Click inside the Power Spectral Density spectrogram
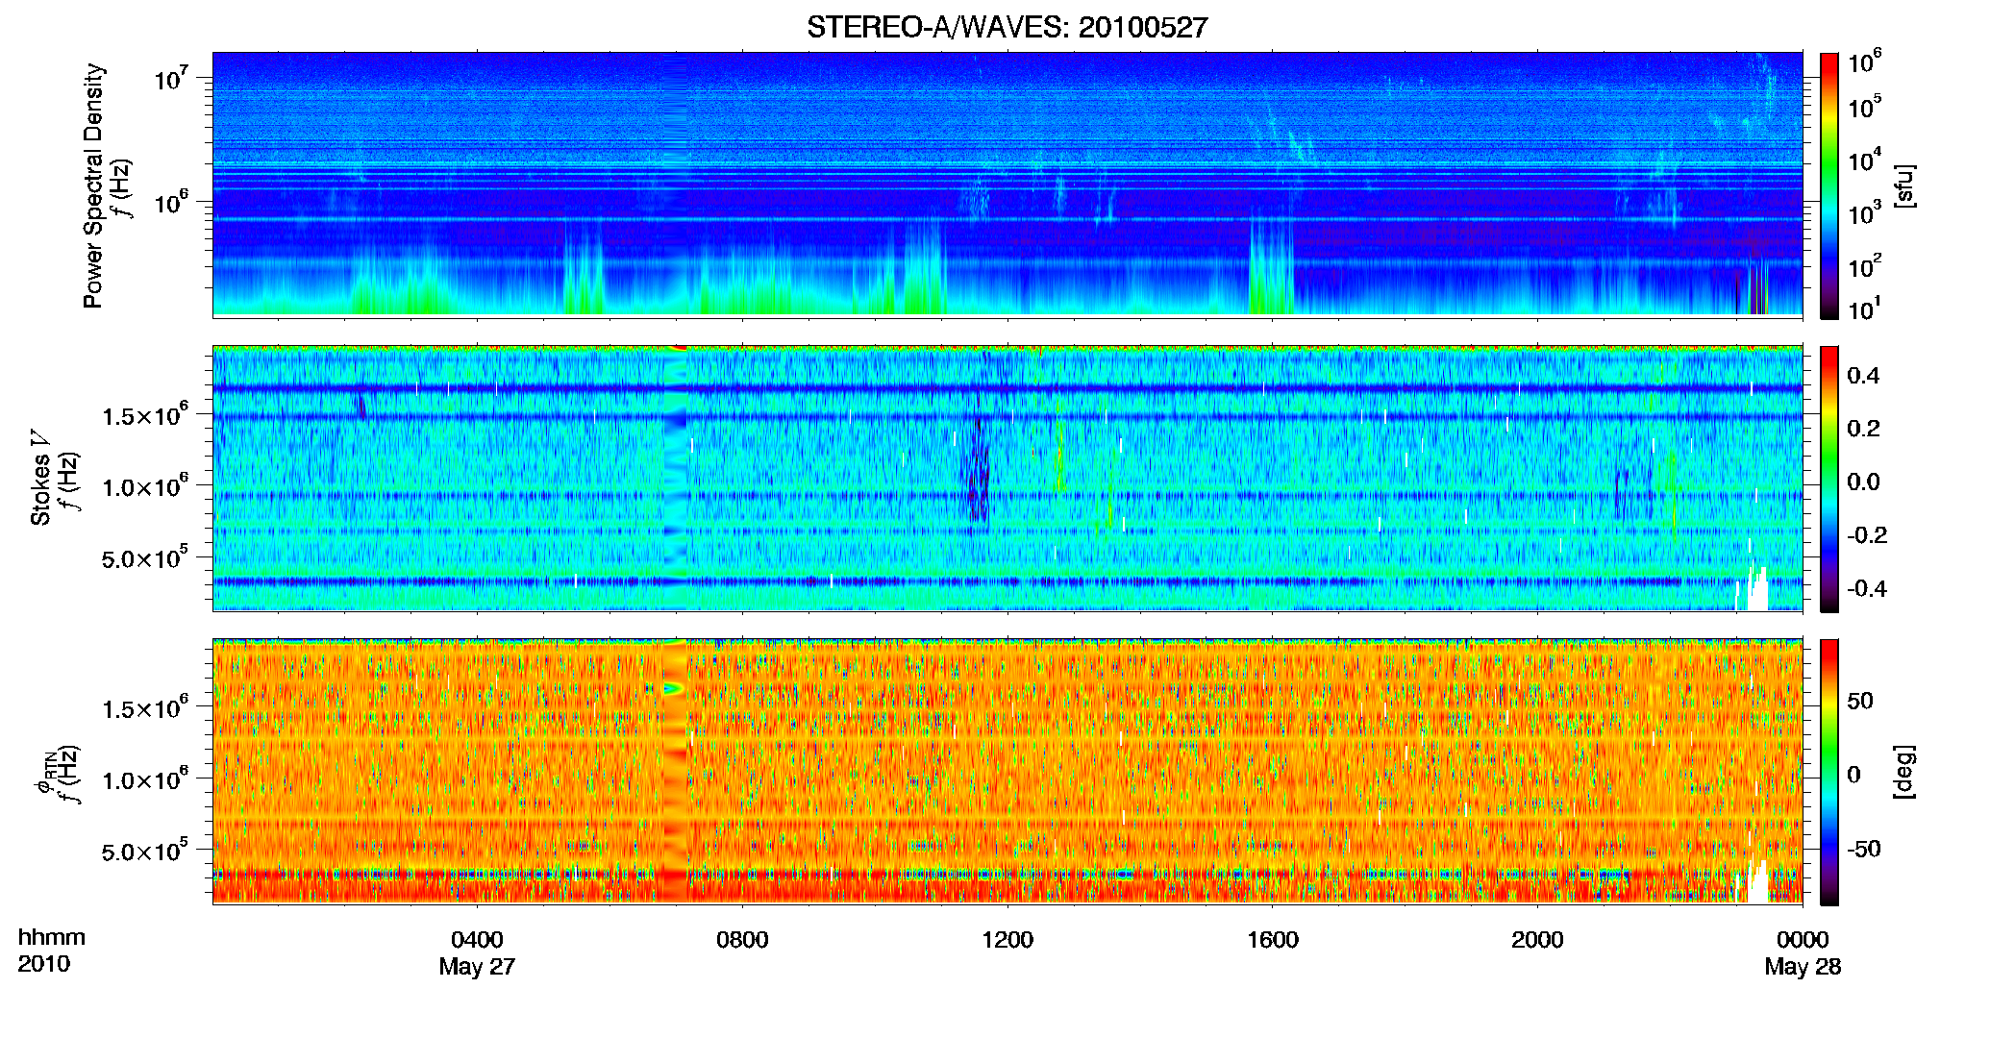Image resolution: width=2015 pixels, height=1038 pixels. 1007,185
